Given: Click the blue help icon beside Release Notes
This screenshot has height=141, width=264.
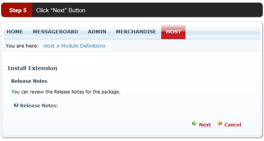Looking at the screenshot, I should (x=16, y=105).
